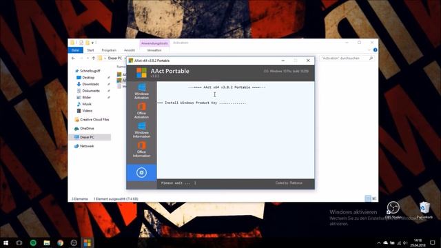The image size is (441, 248).
Task: Open Spotify from the taskbar
Action: 33,242
